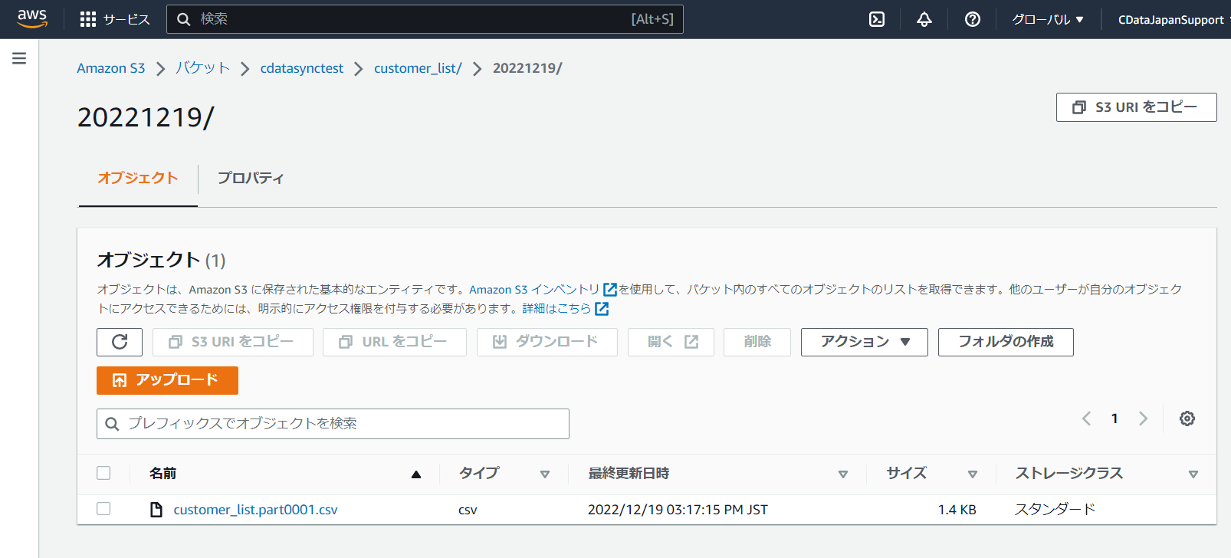This screenshot has height=558, width=1231.
Task: Refresh the objects list
Action: point(120,342)
